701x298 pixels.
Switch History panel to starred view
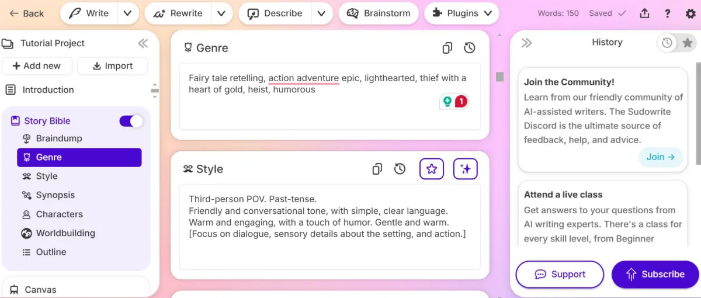[x=688, y=42]
